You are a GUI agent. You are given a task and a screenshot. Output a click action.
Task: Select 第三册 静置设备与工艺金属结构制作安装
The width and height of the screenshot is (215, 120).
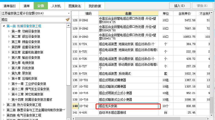[36, 110]
